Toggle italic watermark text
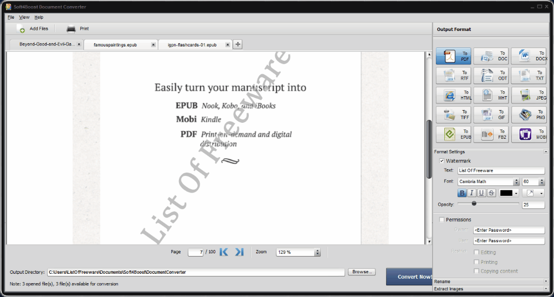The image size is (554, 297). tap(471, 193)
